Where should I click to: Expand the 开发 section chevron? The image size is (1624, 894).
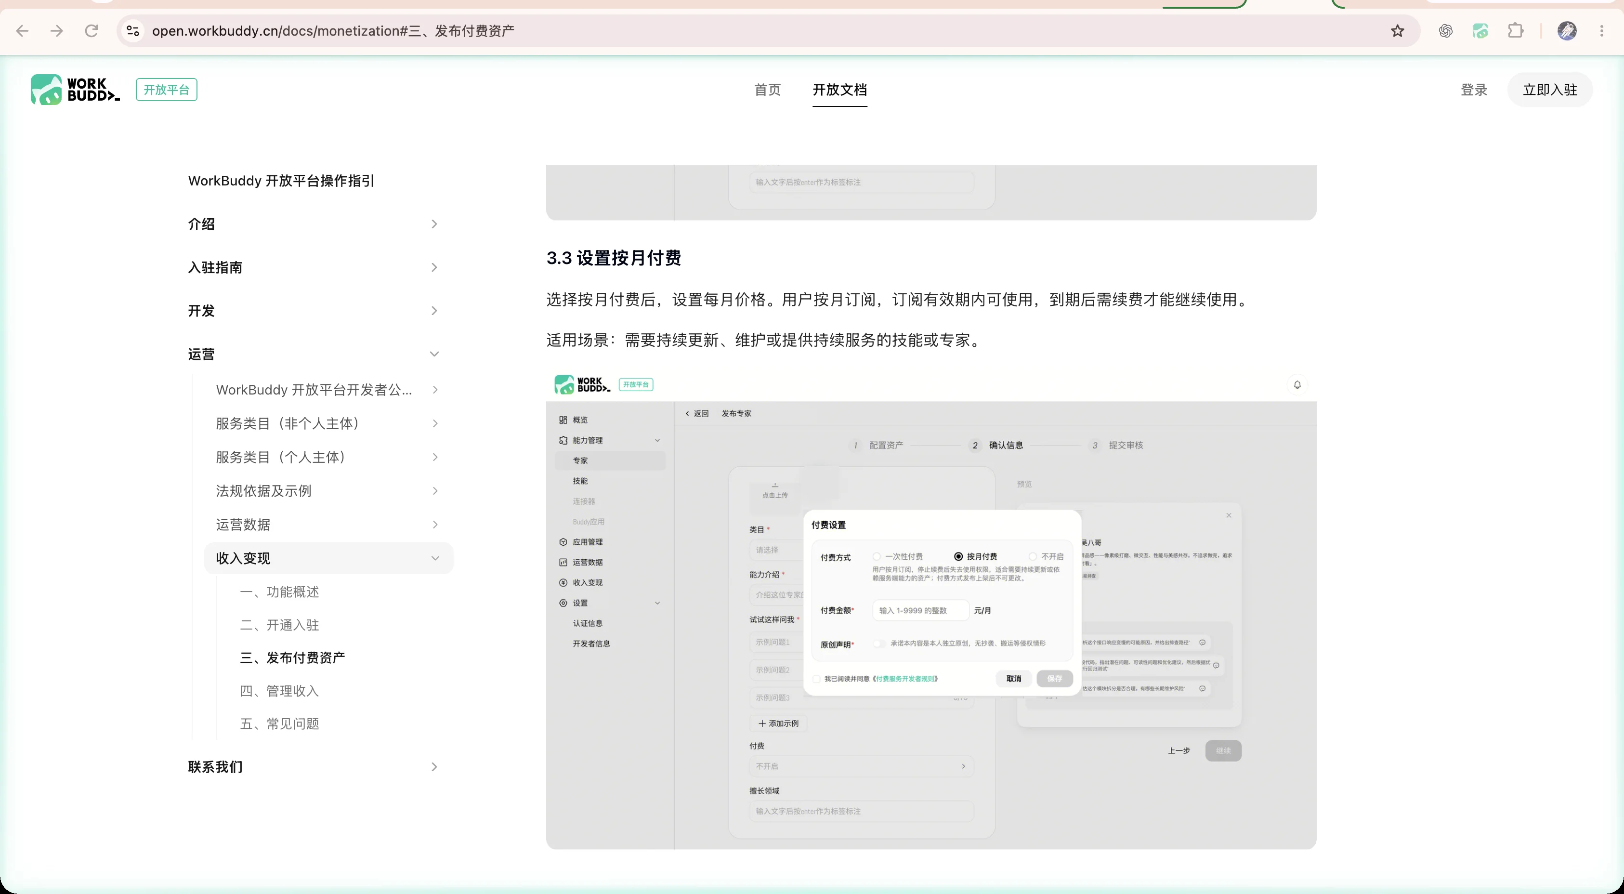434,310
